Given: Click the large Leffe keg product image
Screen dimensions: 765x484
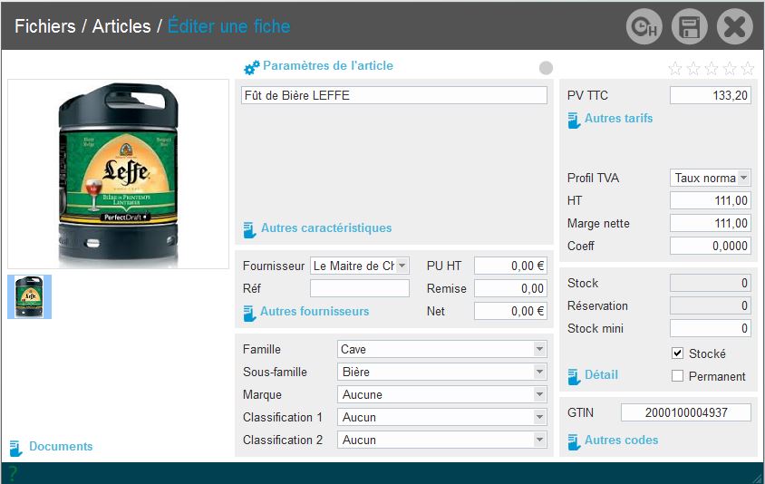Looking at the screenshot, I should pos(118,174).
